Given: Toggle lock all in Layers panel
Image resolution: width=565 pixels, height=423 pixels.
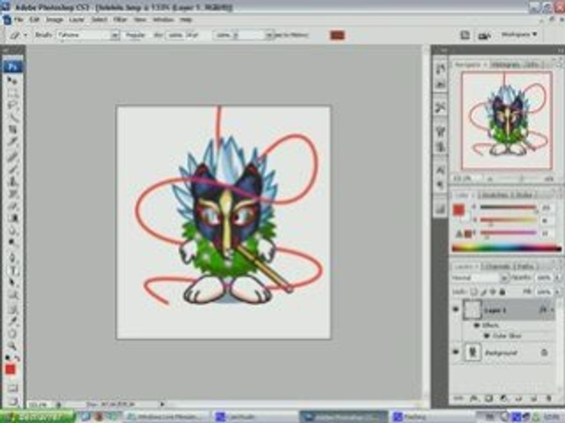Looking at the screenshot, I should [503, 292].
